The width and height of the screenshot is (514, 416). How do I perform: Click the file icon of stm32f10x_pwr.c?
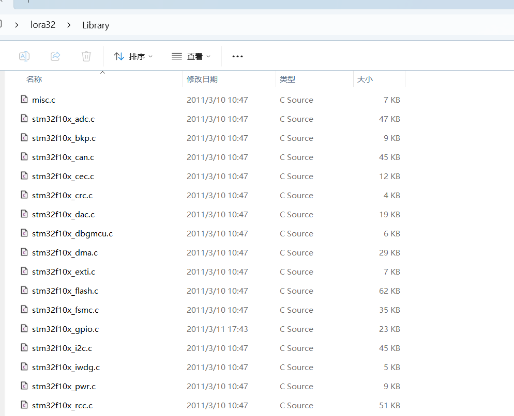coord(24,386)
